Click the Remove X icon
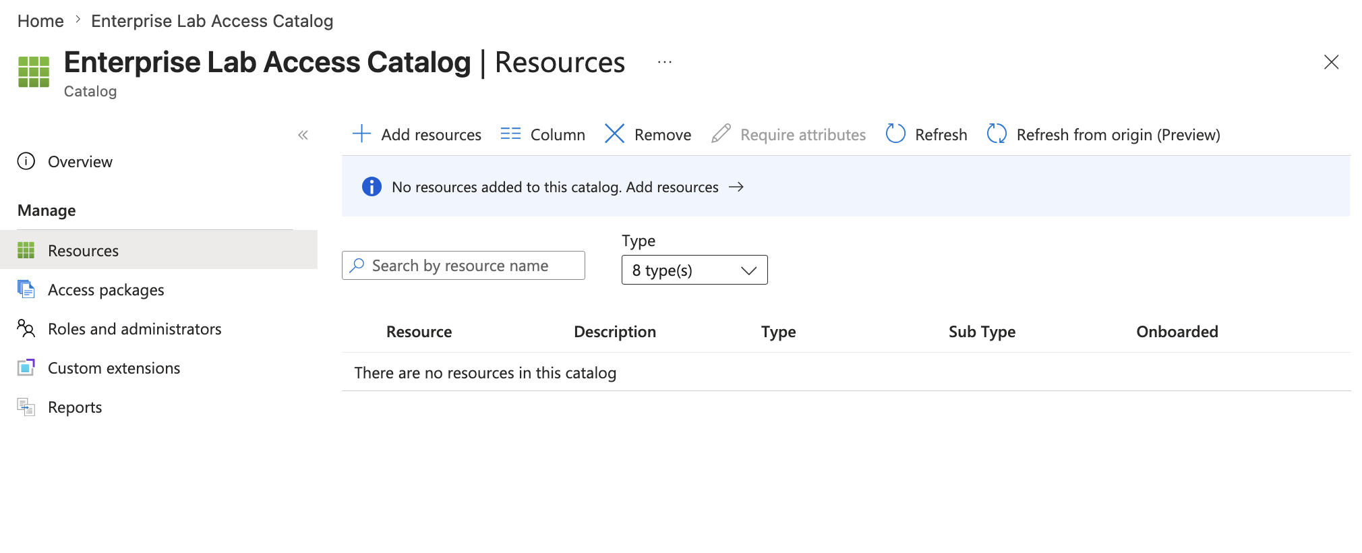 coord(614,134)
